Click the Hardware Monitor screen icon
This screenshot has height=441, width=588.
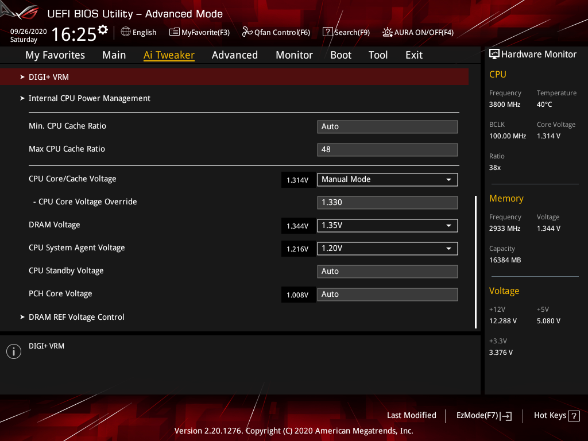pos(494,54)
